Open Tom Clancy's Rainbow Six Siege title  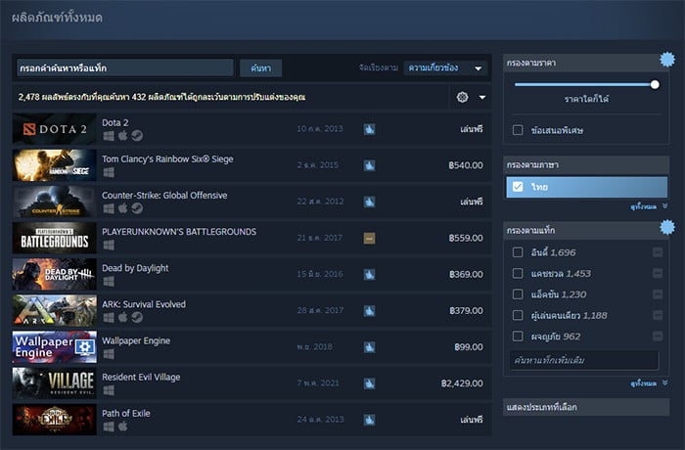pos(167,159)
